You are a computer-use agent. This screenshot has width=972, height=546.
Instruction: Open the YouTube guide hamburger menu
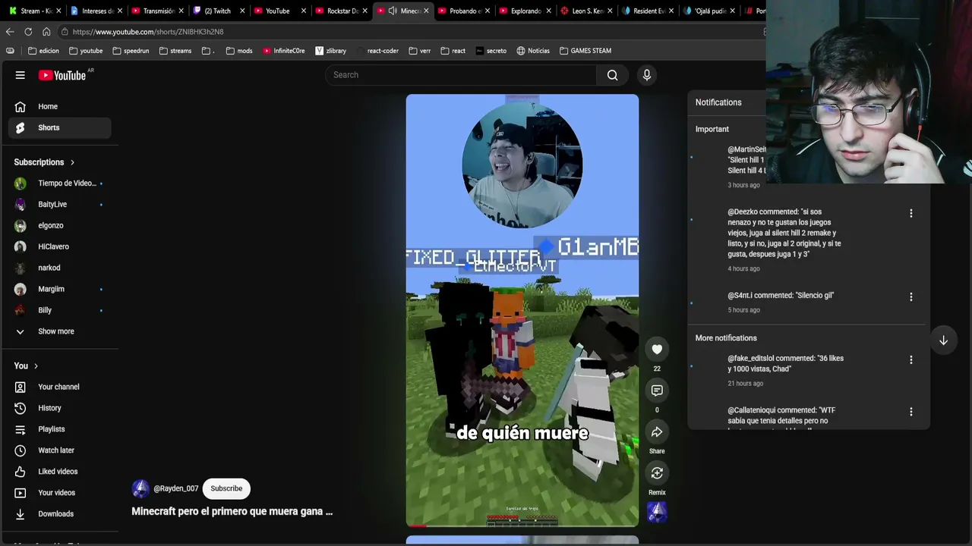pos(21,75)
